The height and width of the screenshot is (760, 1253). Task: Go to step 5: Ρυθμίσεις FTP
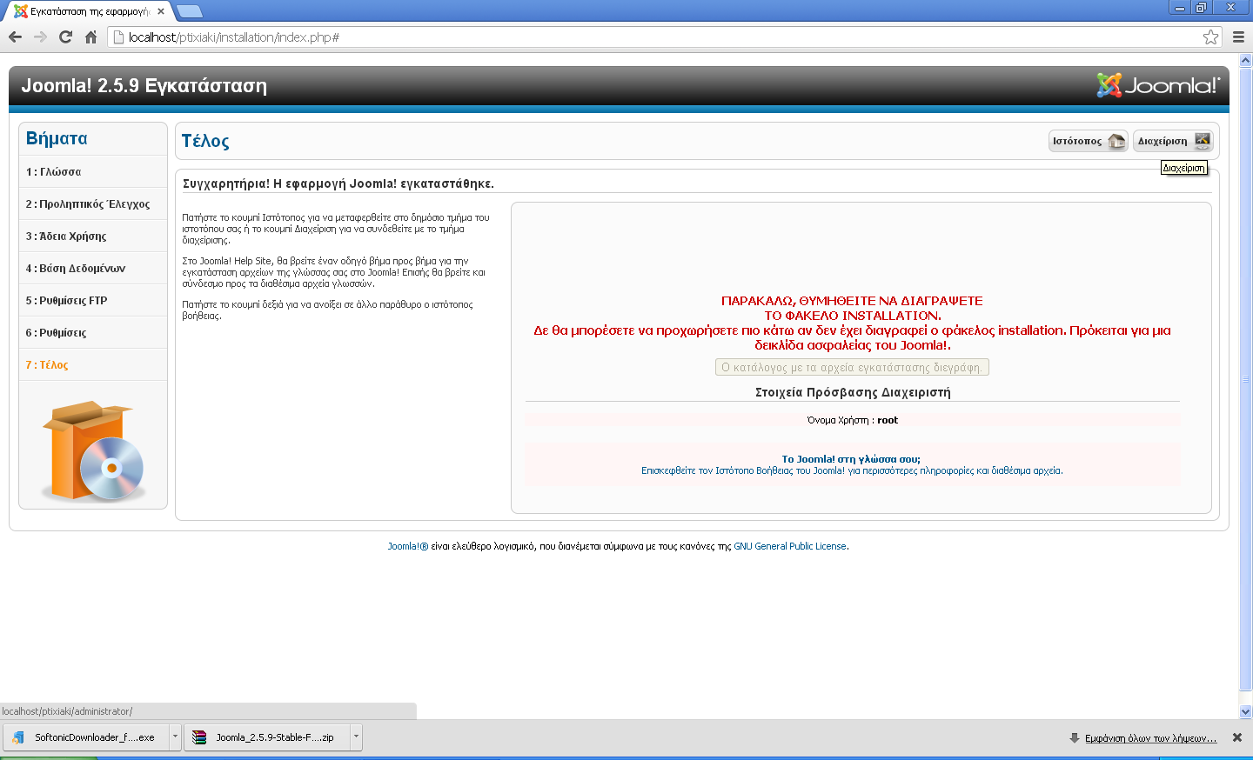[93, 301]
